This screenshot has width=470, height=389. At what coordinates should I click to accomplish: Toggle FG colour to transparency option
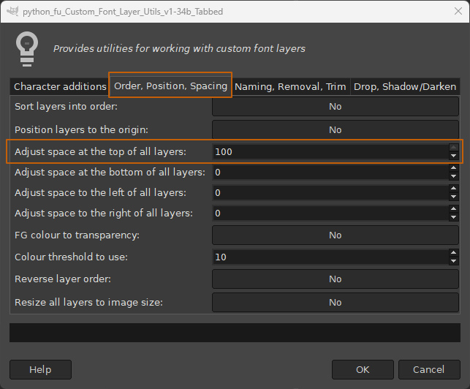tap(336, 235)
